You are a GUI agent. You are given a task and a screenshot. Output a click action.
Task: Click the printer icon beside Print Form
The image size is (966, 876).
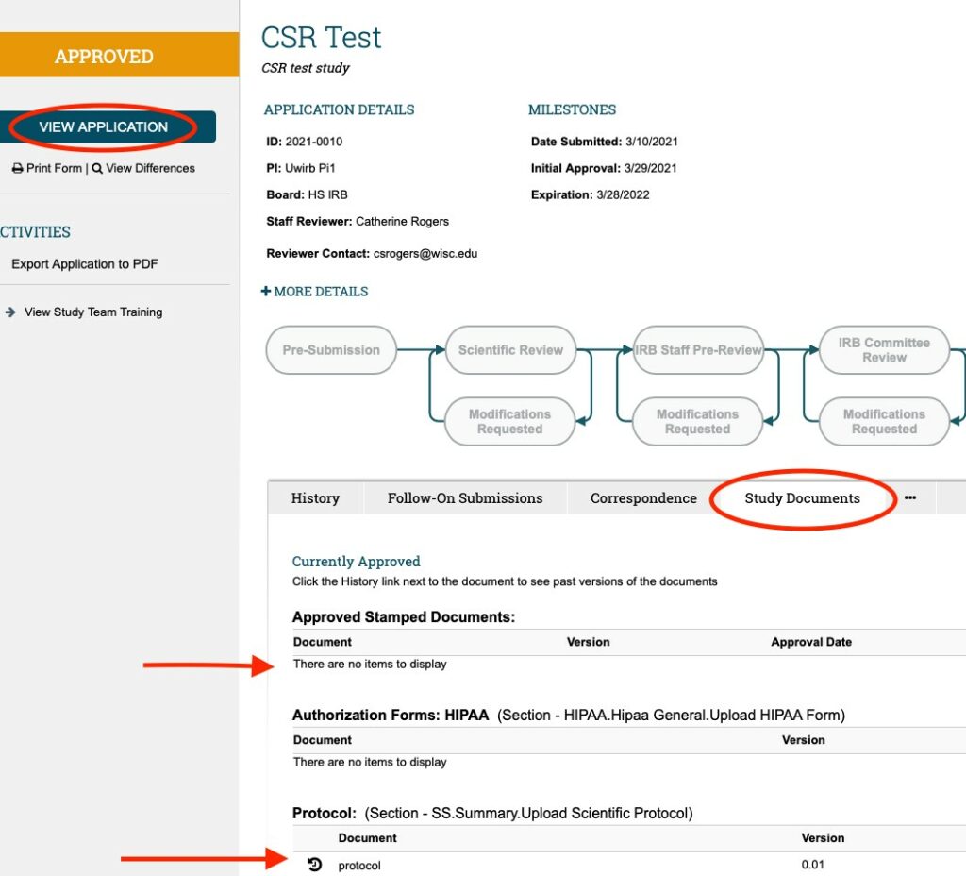click(17, 169)
